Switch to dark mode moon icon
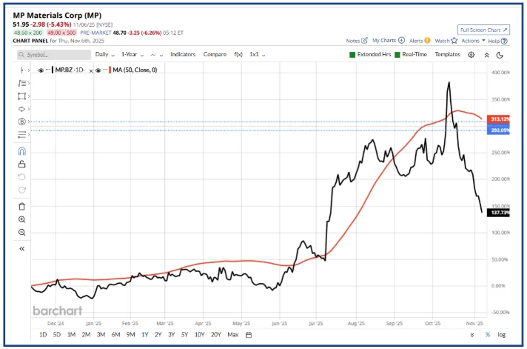Viewport: 527px width, 349px height. click(500, 55)
